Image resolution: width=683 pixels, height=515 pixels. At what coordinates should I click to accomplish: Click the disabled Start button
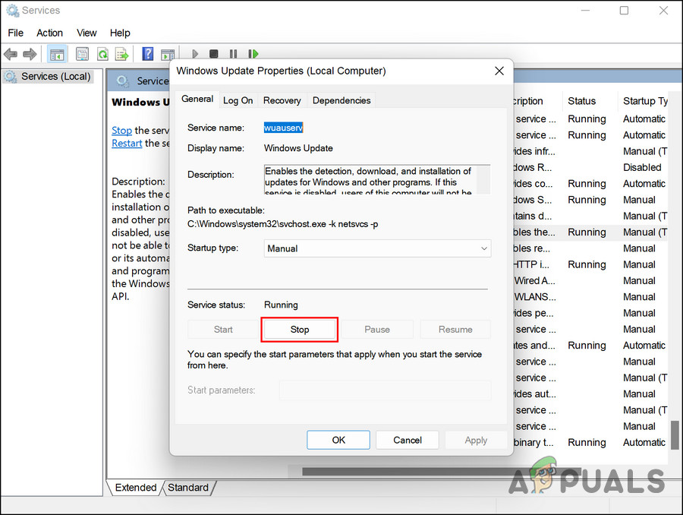point(223,330)
